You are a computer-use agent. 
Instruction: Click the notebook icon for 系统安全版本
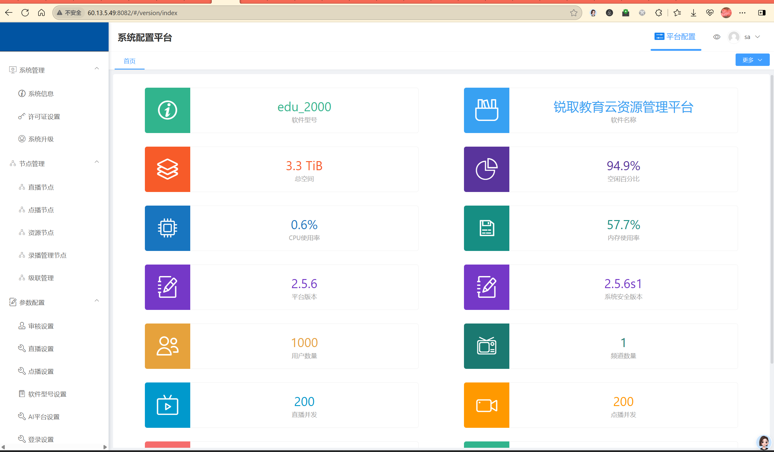tap(487, 287)
